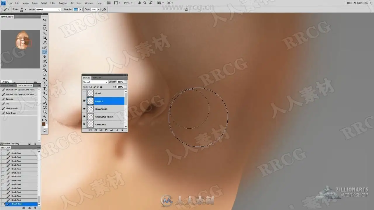Select the Zoom tool in toolbox
The width and height of the screenshot is (374, 210).
coord(45,116)
